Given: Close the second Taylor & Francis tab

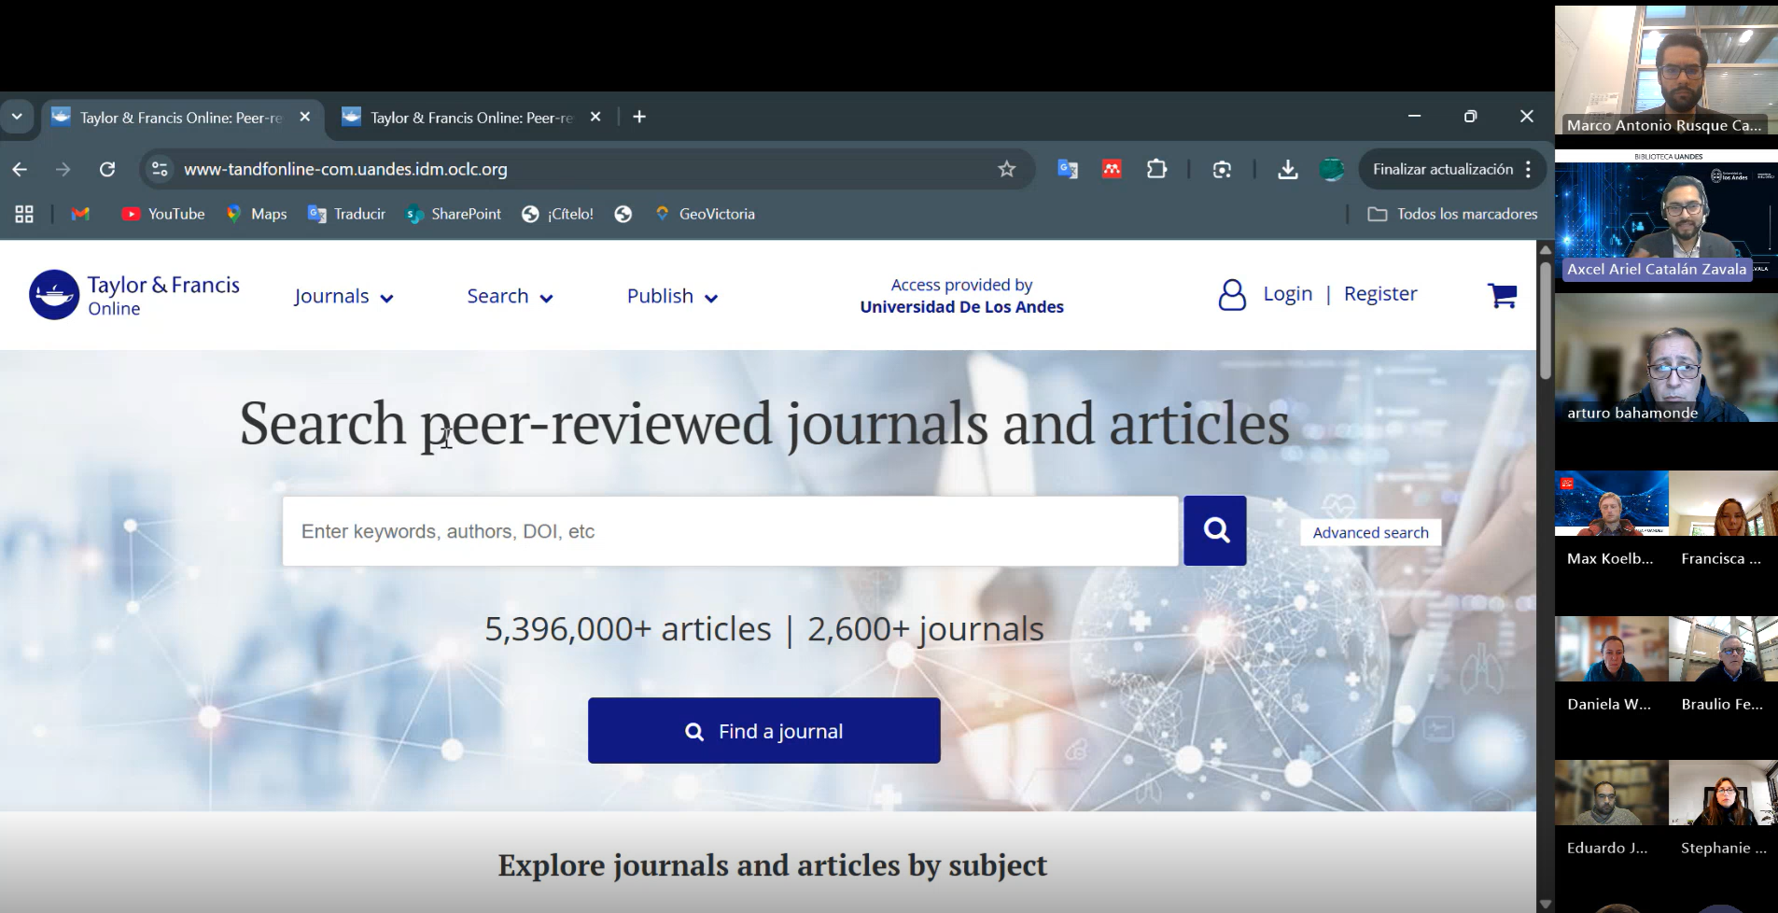Looking at the screenshot, I should point(595,117).
